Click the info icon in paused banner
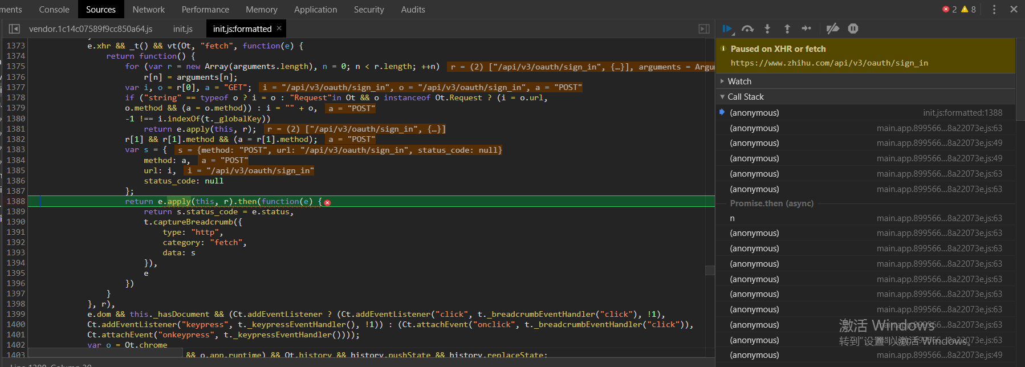This screenshot has height=367, width=1025. click(x=723, y=49)
